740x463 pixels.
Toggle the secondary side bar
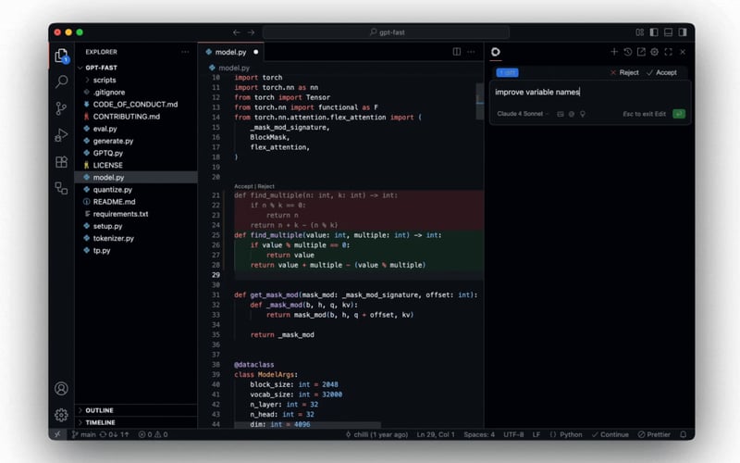point(683,32)
